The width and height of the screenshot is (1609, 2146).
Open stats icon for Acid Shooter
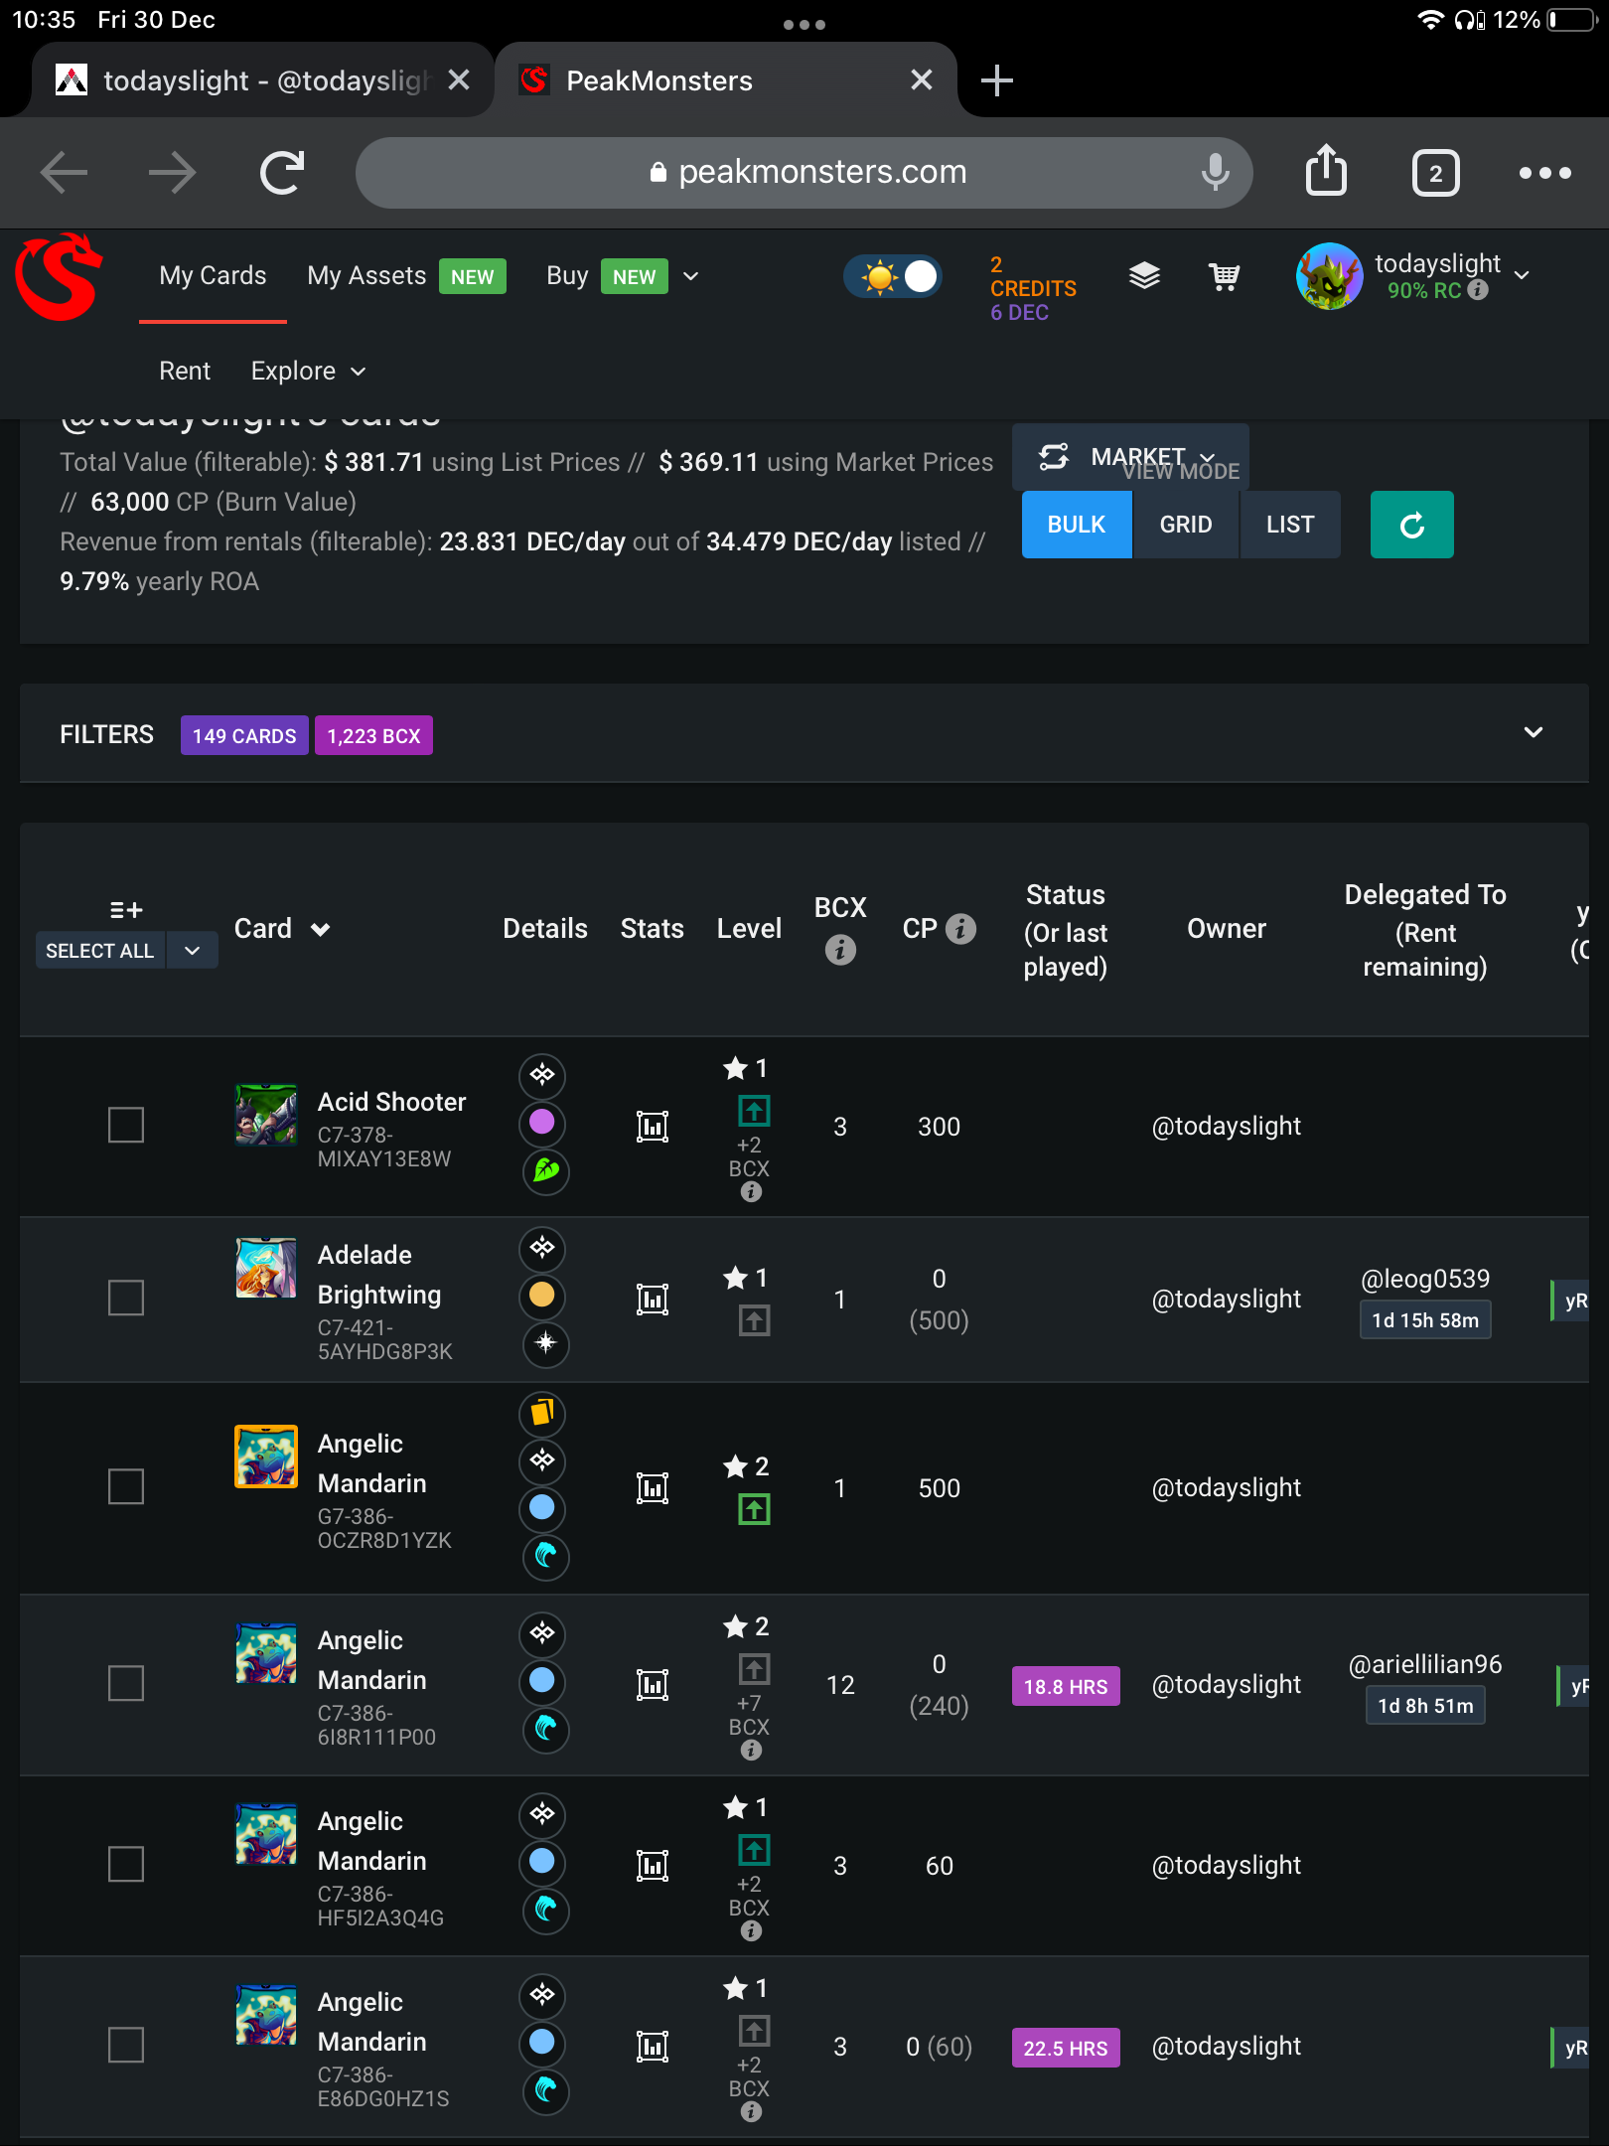(x=652, y=1126)
